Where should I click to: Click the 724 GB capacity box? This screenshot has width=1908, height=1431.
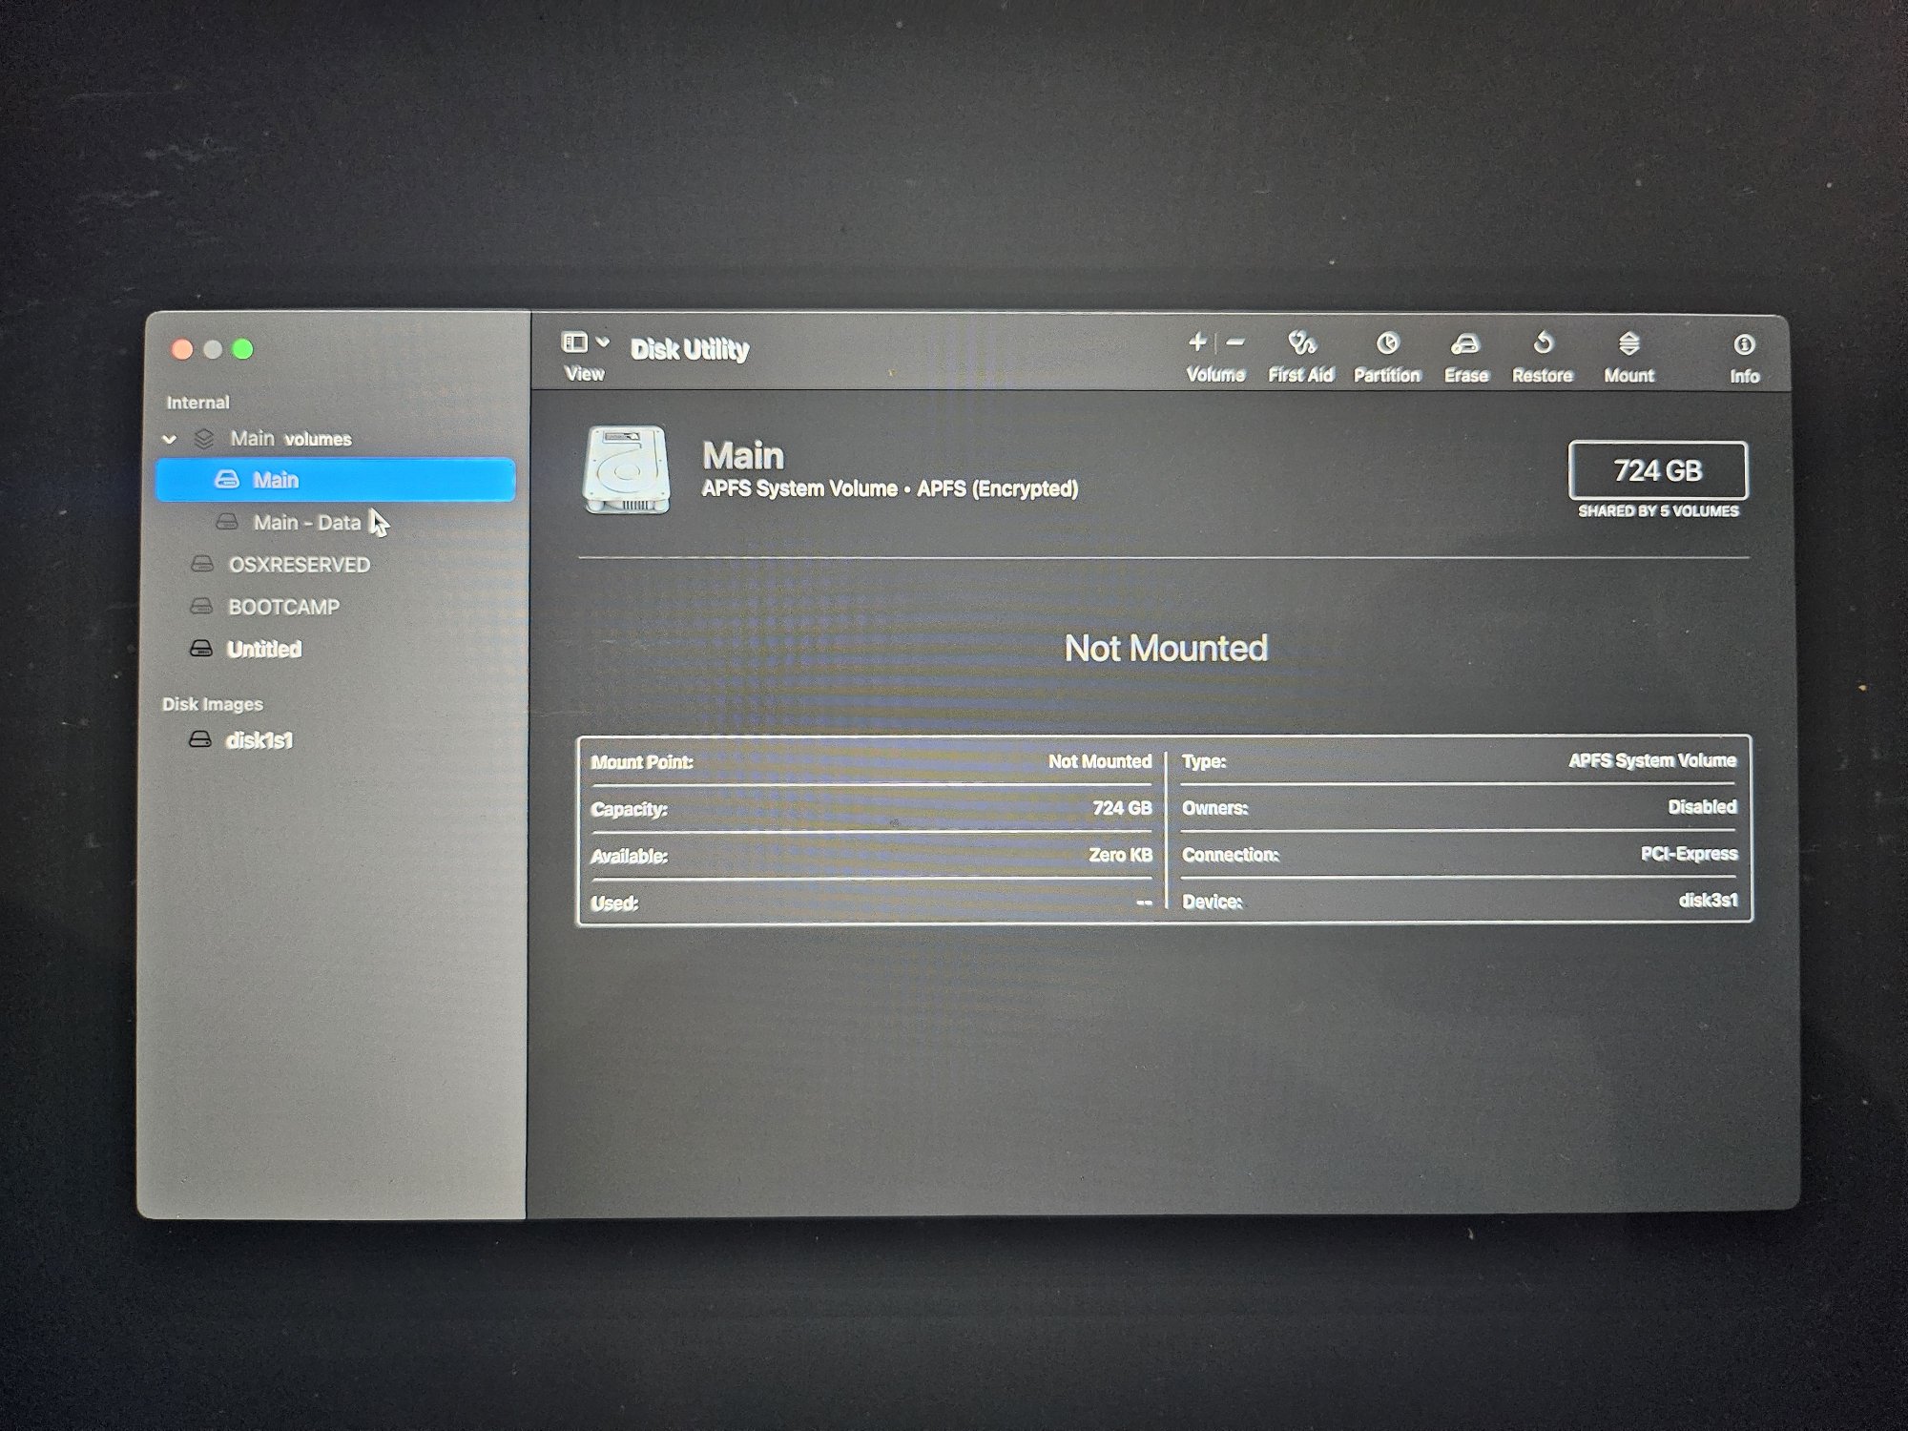[1657, 470]
